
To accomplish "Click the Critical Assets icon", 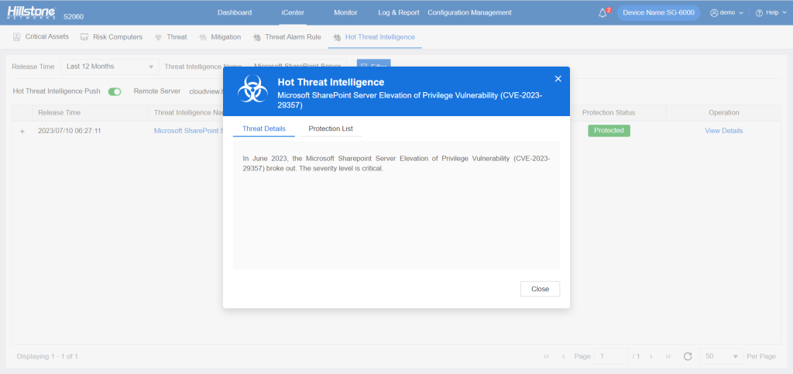I will 17,37.
